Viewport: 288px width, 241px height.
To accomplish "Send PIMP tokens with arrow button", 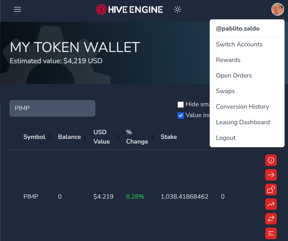I will [271, 175].
